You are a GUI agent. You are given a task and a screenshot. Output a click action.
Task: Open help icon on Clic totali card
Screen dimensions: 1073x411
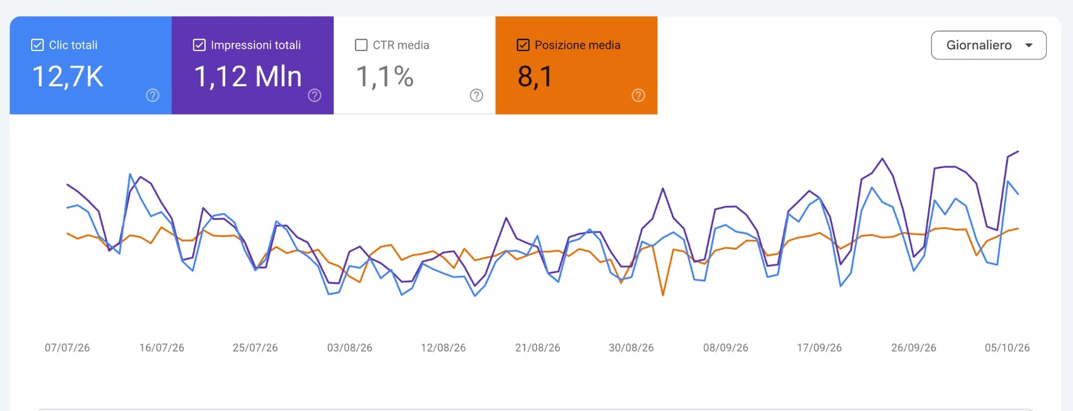(153, 95)
